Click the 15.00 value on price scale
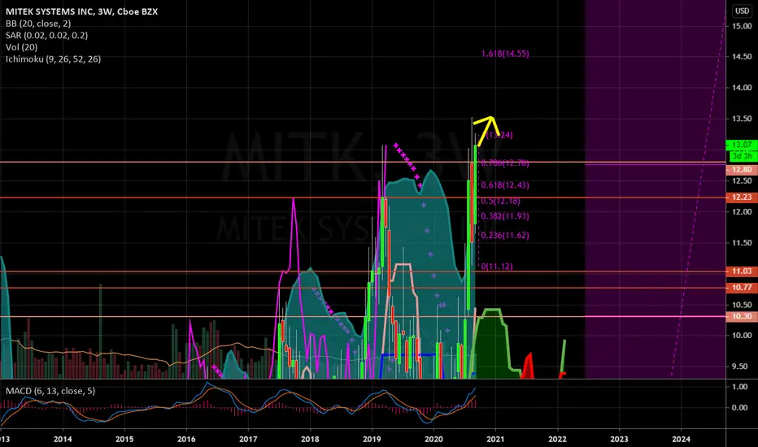The height and width of the screenshot is (447, 758). pyautogui.click(x=742, y=26)
